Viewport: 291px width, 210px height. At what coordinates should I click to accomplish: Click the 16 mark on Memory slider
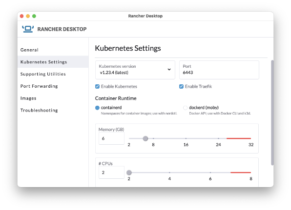click(186, 138)
